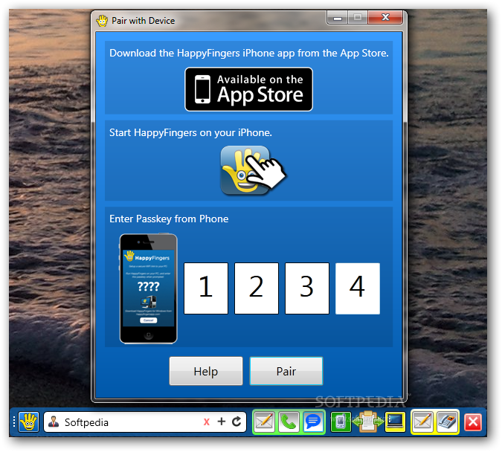Click the 'Start HappyFingers on your iPhone.' text

point(190,132)
